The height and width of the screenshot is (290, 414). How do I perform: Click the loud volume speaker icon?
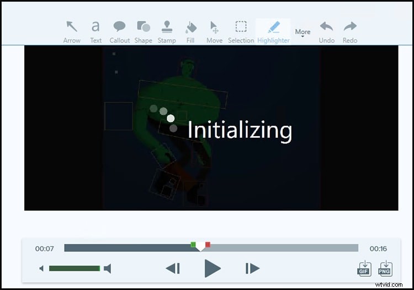click(x=107, y=268)
